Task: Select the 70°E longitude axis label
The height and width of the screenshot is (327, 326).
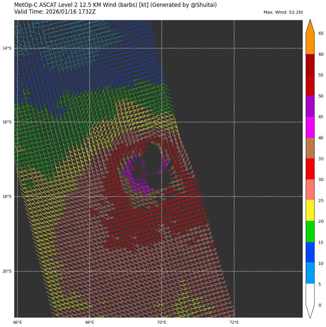Action: point(162,322)
